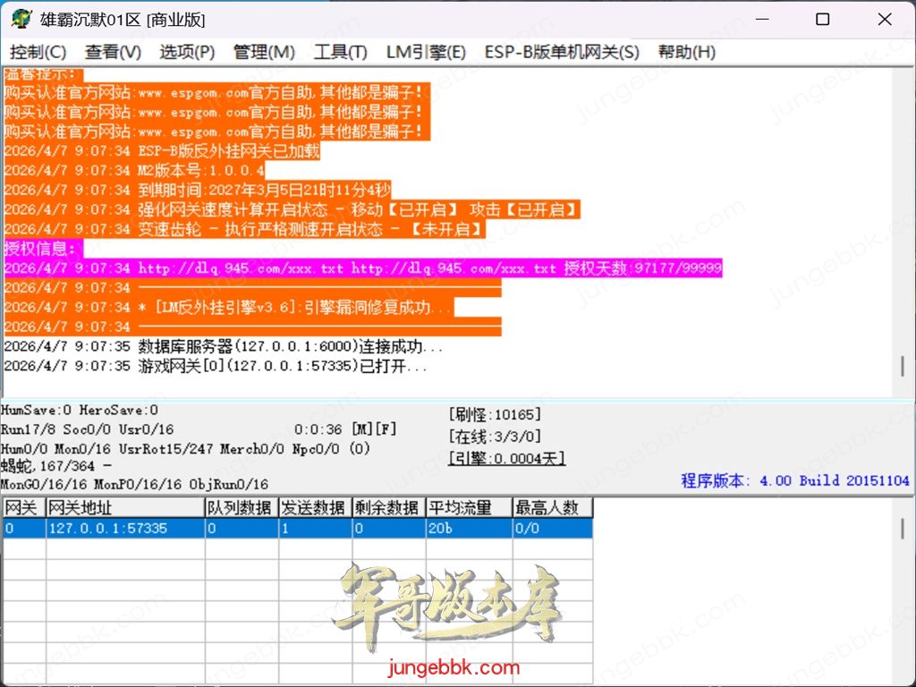Open the LM引擎(E) menu

click(x=426, y=52)
